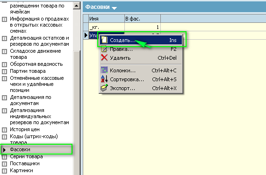Click the Сортировка A-Я sort icon
Image resolution: width=266 pixels, height=175 pixels.
coord(104,79)
